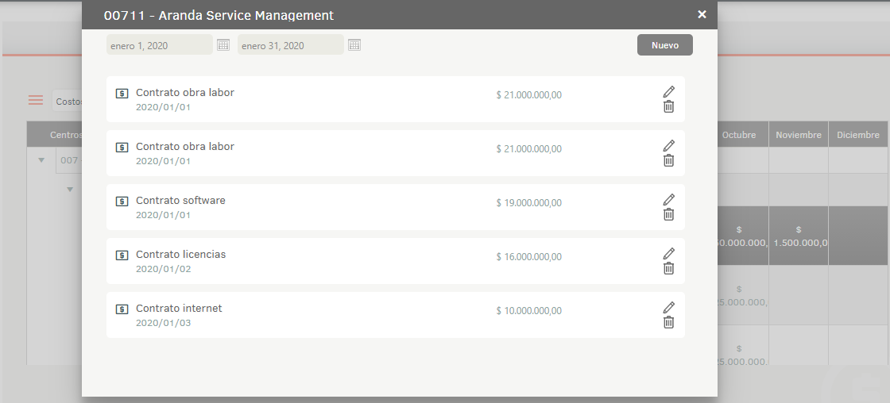This screenshot has height=403, width=890.
Task: Edit the Contrato internet entry
Action: pos(668,307)
